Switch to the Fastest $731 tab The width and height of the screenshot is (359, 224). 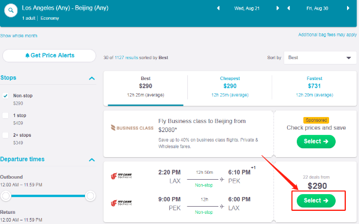[314, 87]
